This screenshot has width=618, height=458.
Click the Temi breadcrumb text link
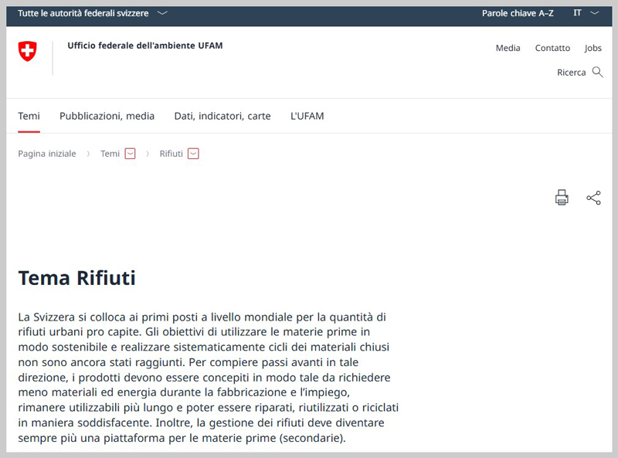(x=110, y=154)
